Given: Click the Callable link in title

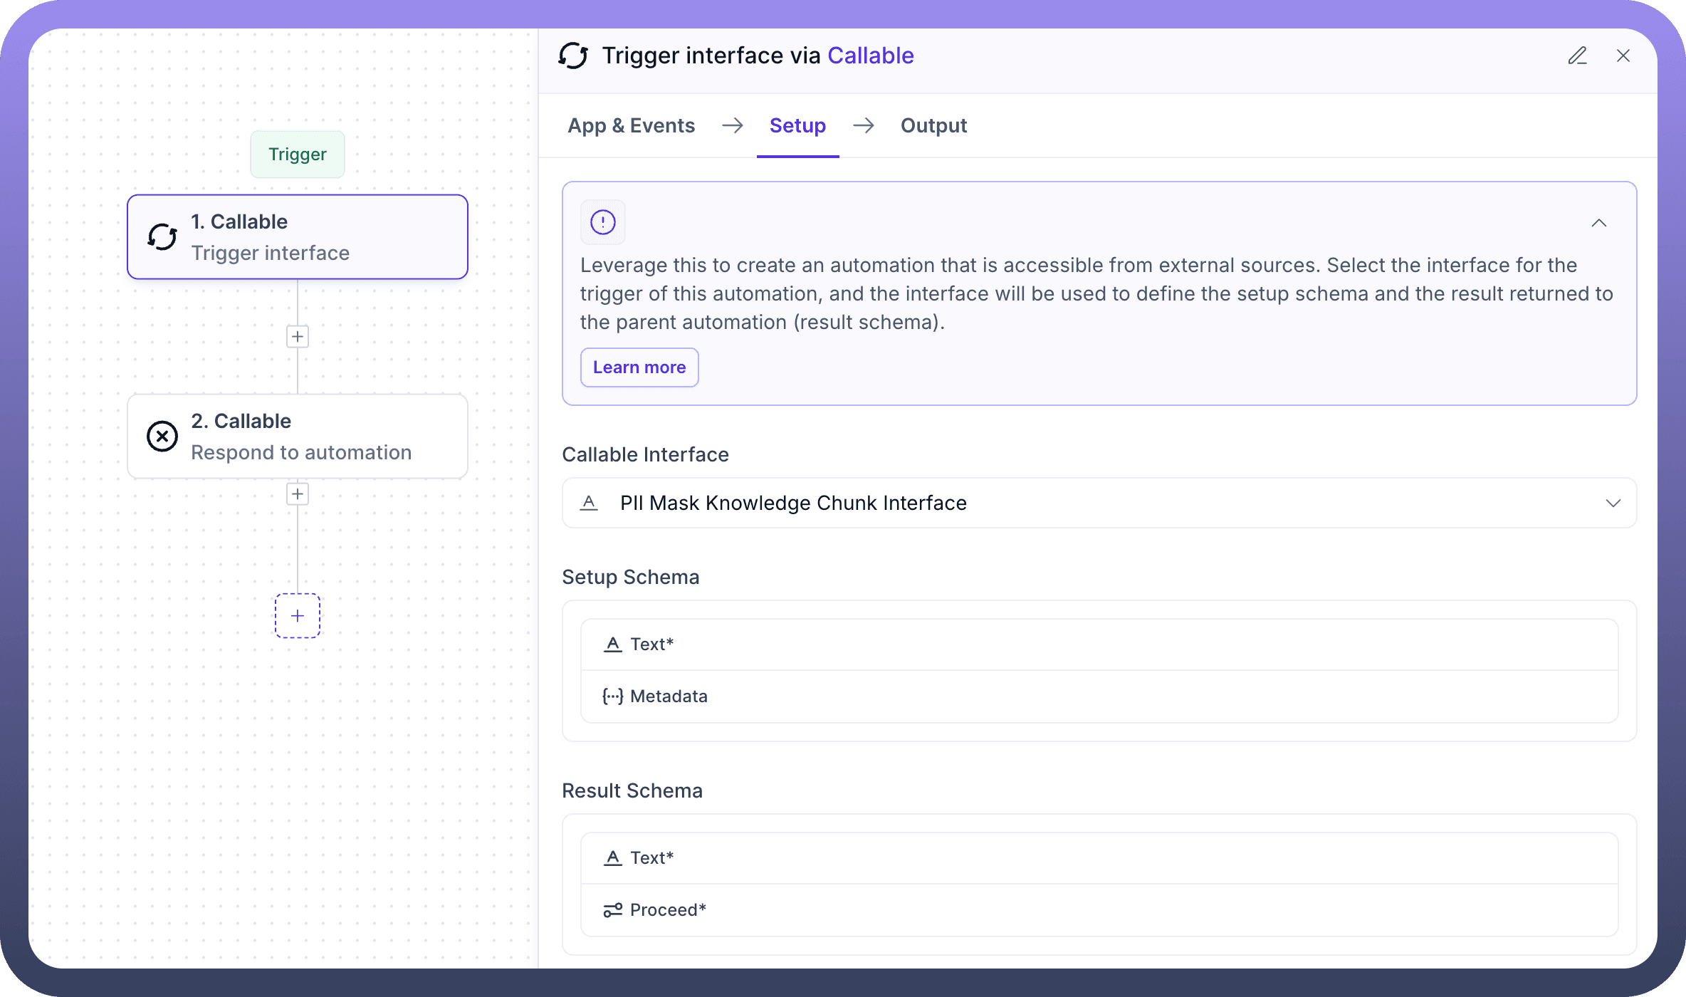Looking at the screenshot, I should click(870, 56).
